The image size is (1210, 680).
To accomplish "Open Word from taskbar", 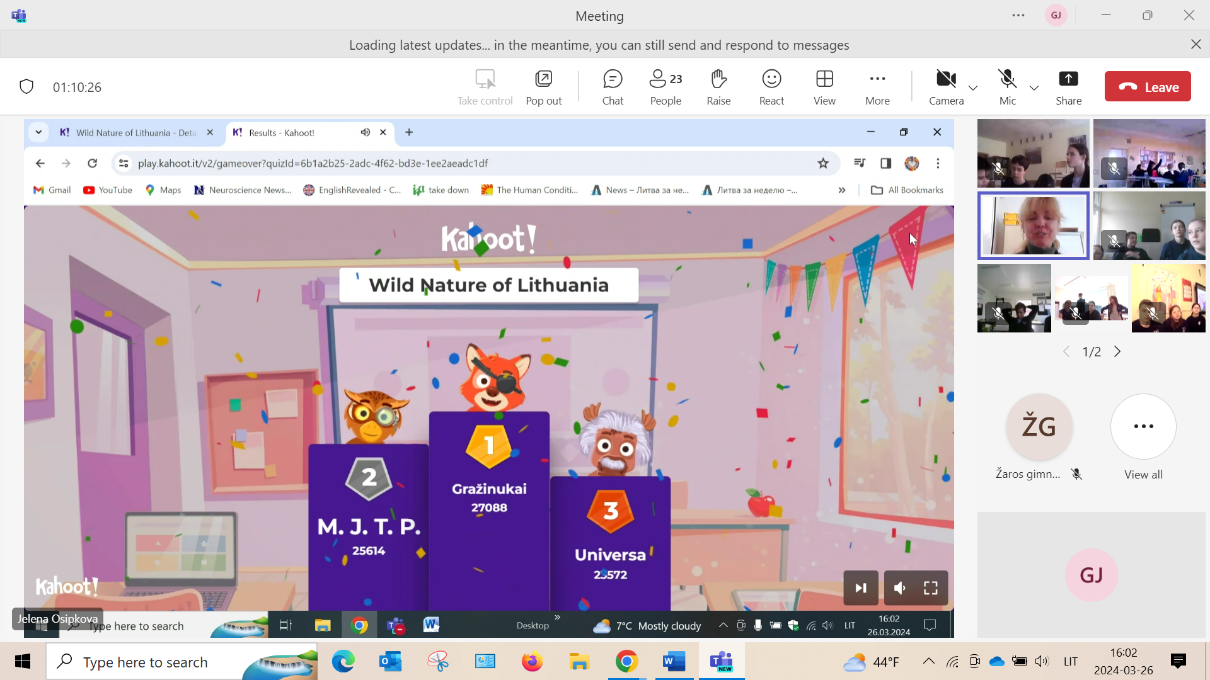I will click(x=674, y=662).
